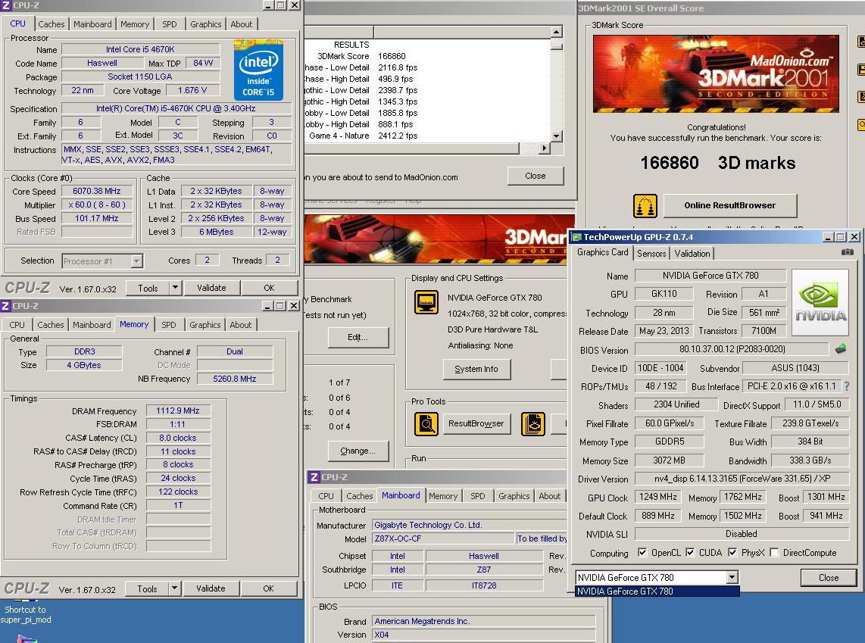The height and width of the screenshot is (643, 865).
Task: Toggle the CUDA checkbox in GPU-Z
Action: pyautogui.click(x=689, y=552)
